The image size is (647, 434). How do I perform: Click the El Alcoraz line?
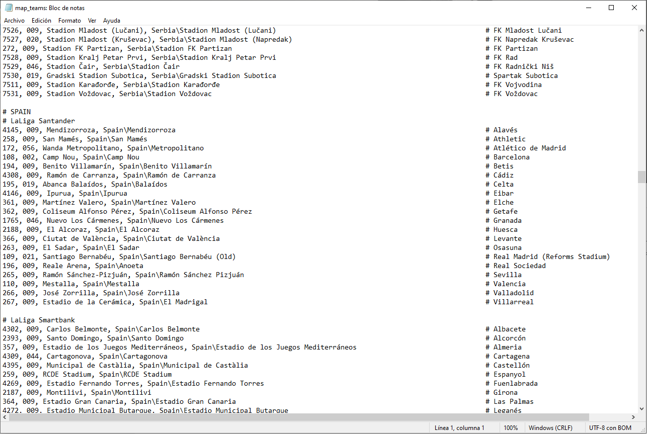(81, 229)
